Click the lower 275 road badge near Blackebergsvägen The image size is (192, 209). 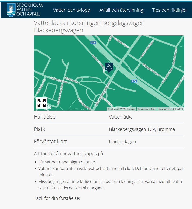[134, 81]
